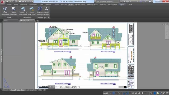Viewport: 169px width, 95px height.
Task: Toggle polar tracking circle icon
Action: [x=114, y=93]
